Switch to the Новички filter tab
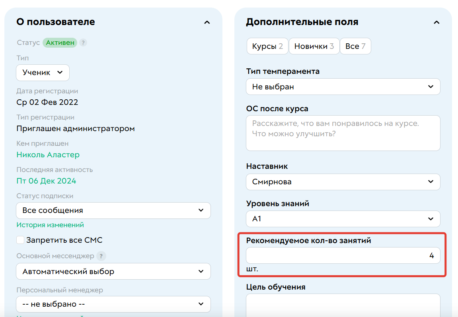The image size is (458, 317). coord(314,46)
